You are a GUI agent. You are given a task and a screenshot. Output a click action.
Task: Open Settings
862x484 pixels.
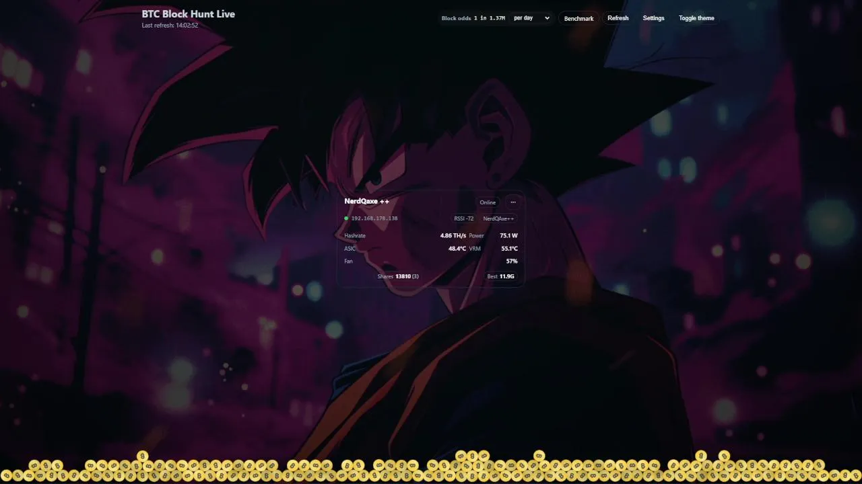tap(653, 18)
